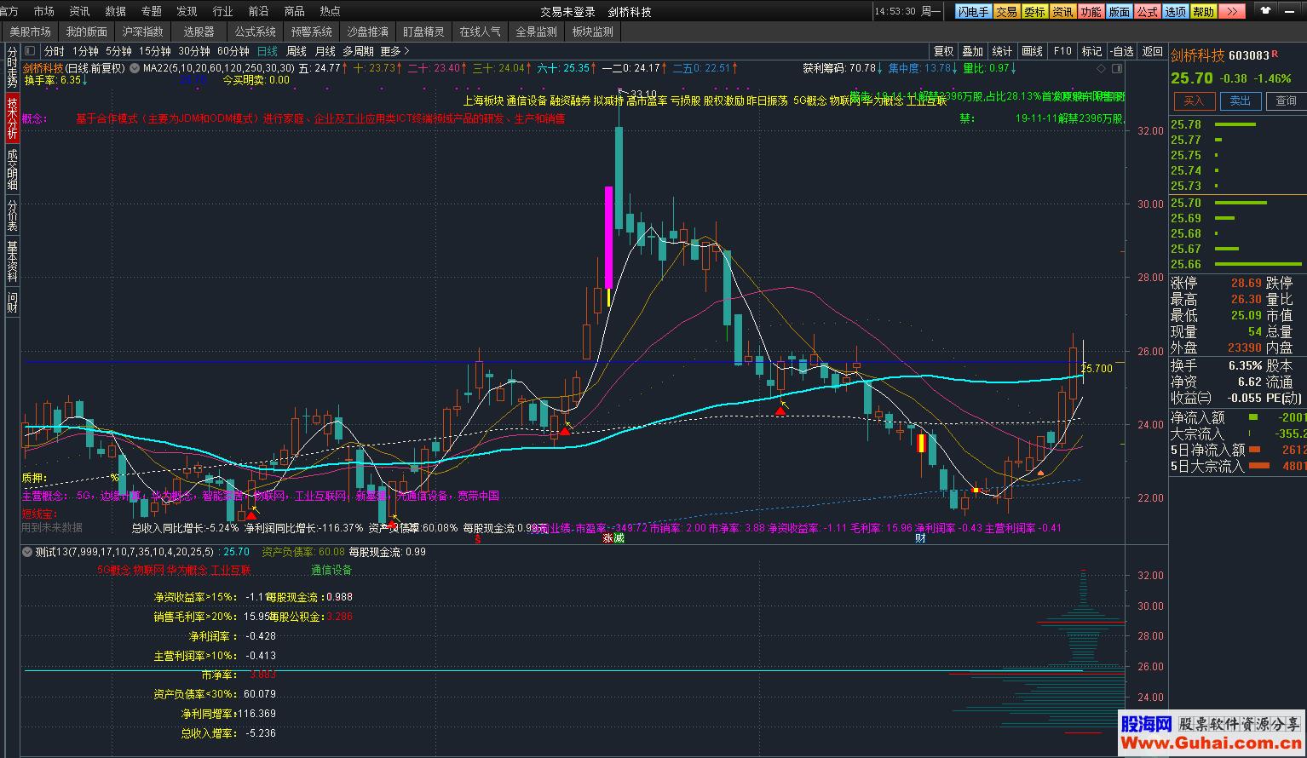Image resolution: width=1307 pixels, height=758 pixels.
Task: Click the 画线 drawing button
Action: point(1033,51)
